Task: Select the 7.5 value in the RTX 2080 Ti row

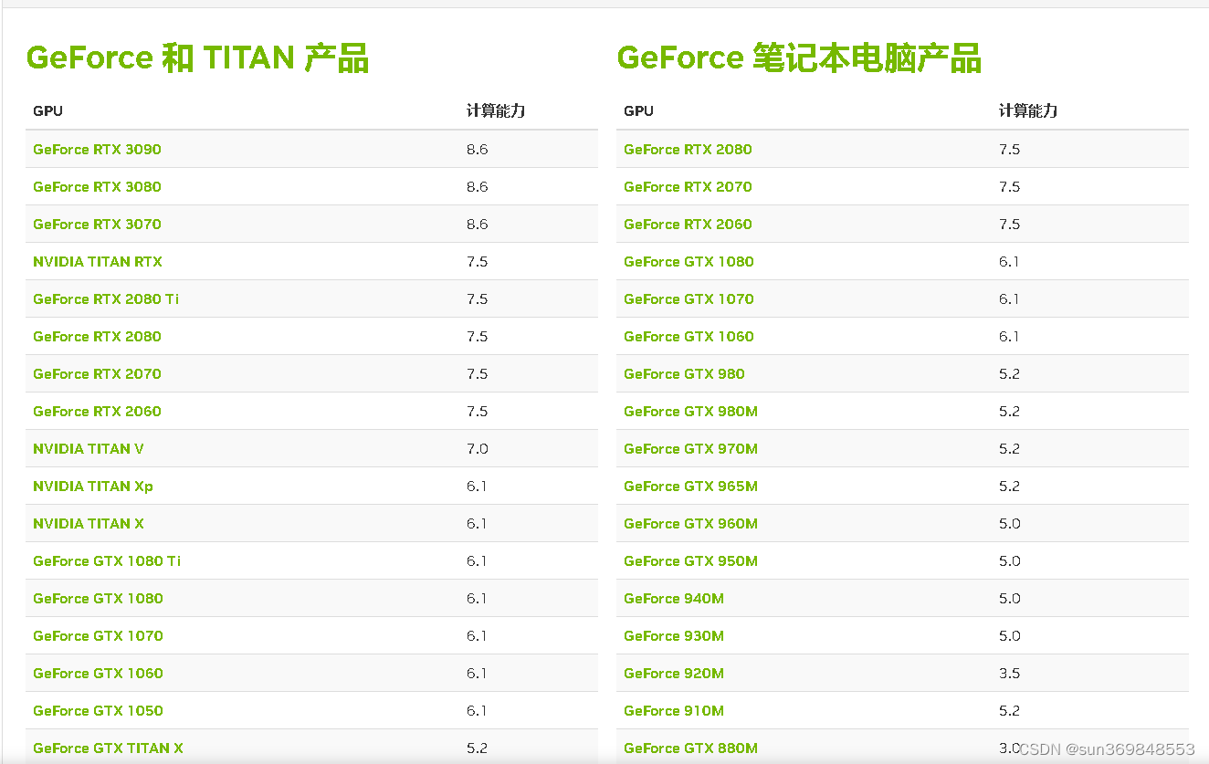Action: pyautogui.click(x=477, y=298)
